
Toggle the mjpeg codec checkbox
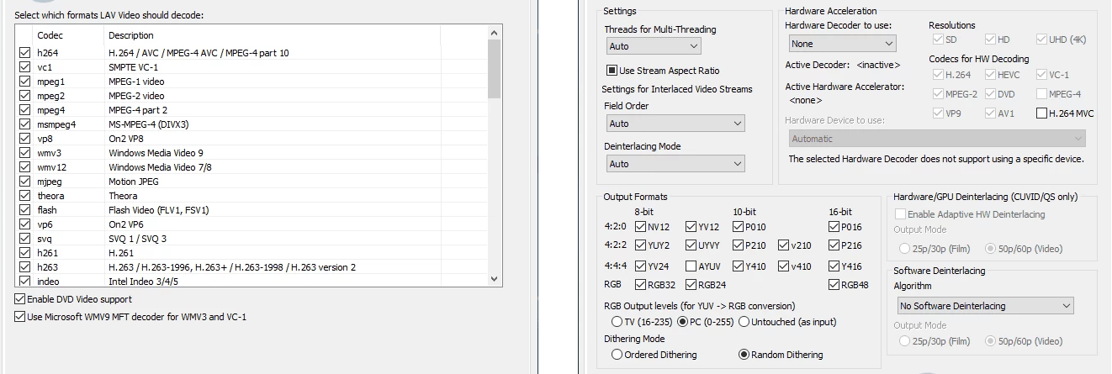[24, 182]
